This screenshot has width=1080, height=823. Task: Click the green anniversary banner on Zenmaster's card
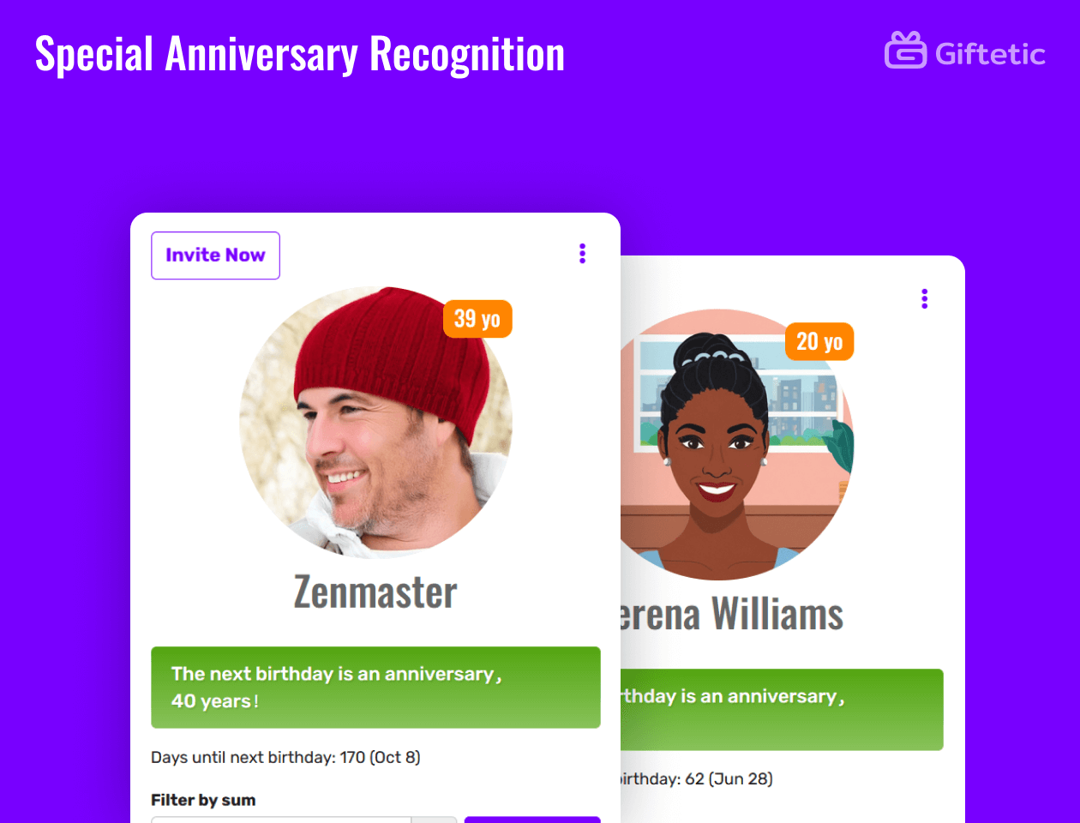click(375, 687)
